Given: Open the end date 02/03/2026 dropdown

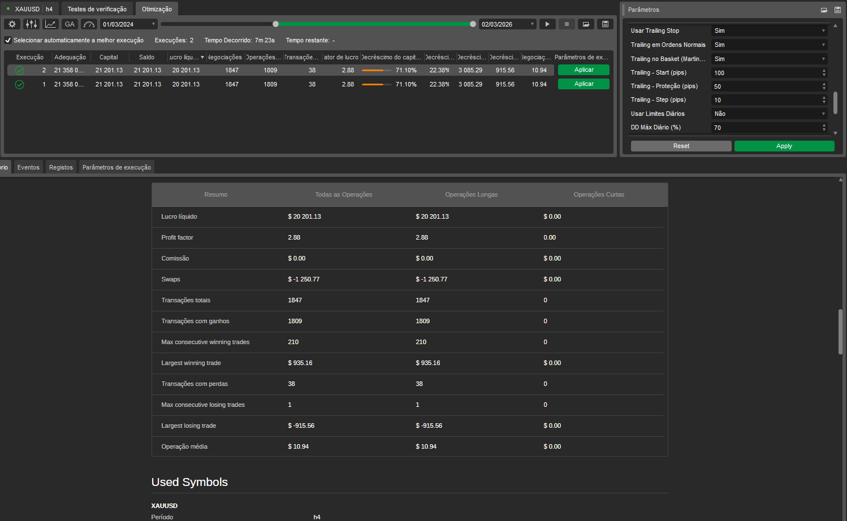Looking at the screenshot, I should [x=532, y=24].
